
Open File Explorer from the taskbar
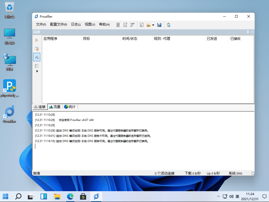(57, 196)
